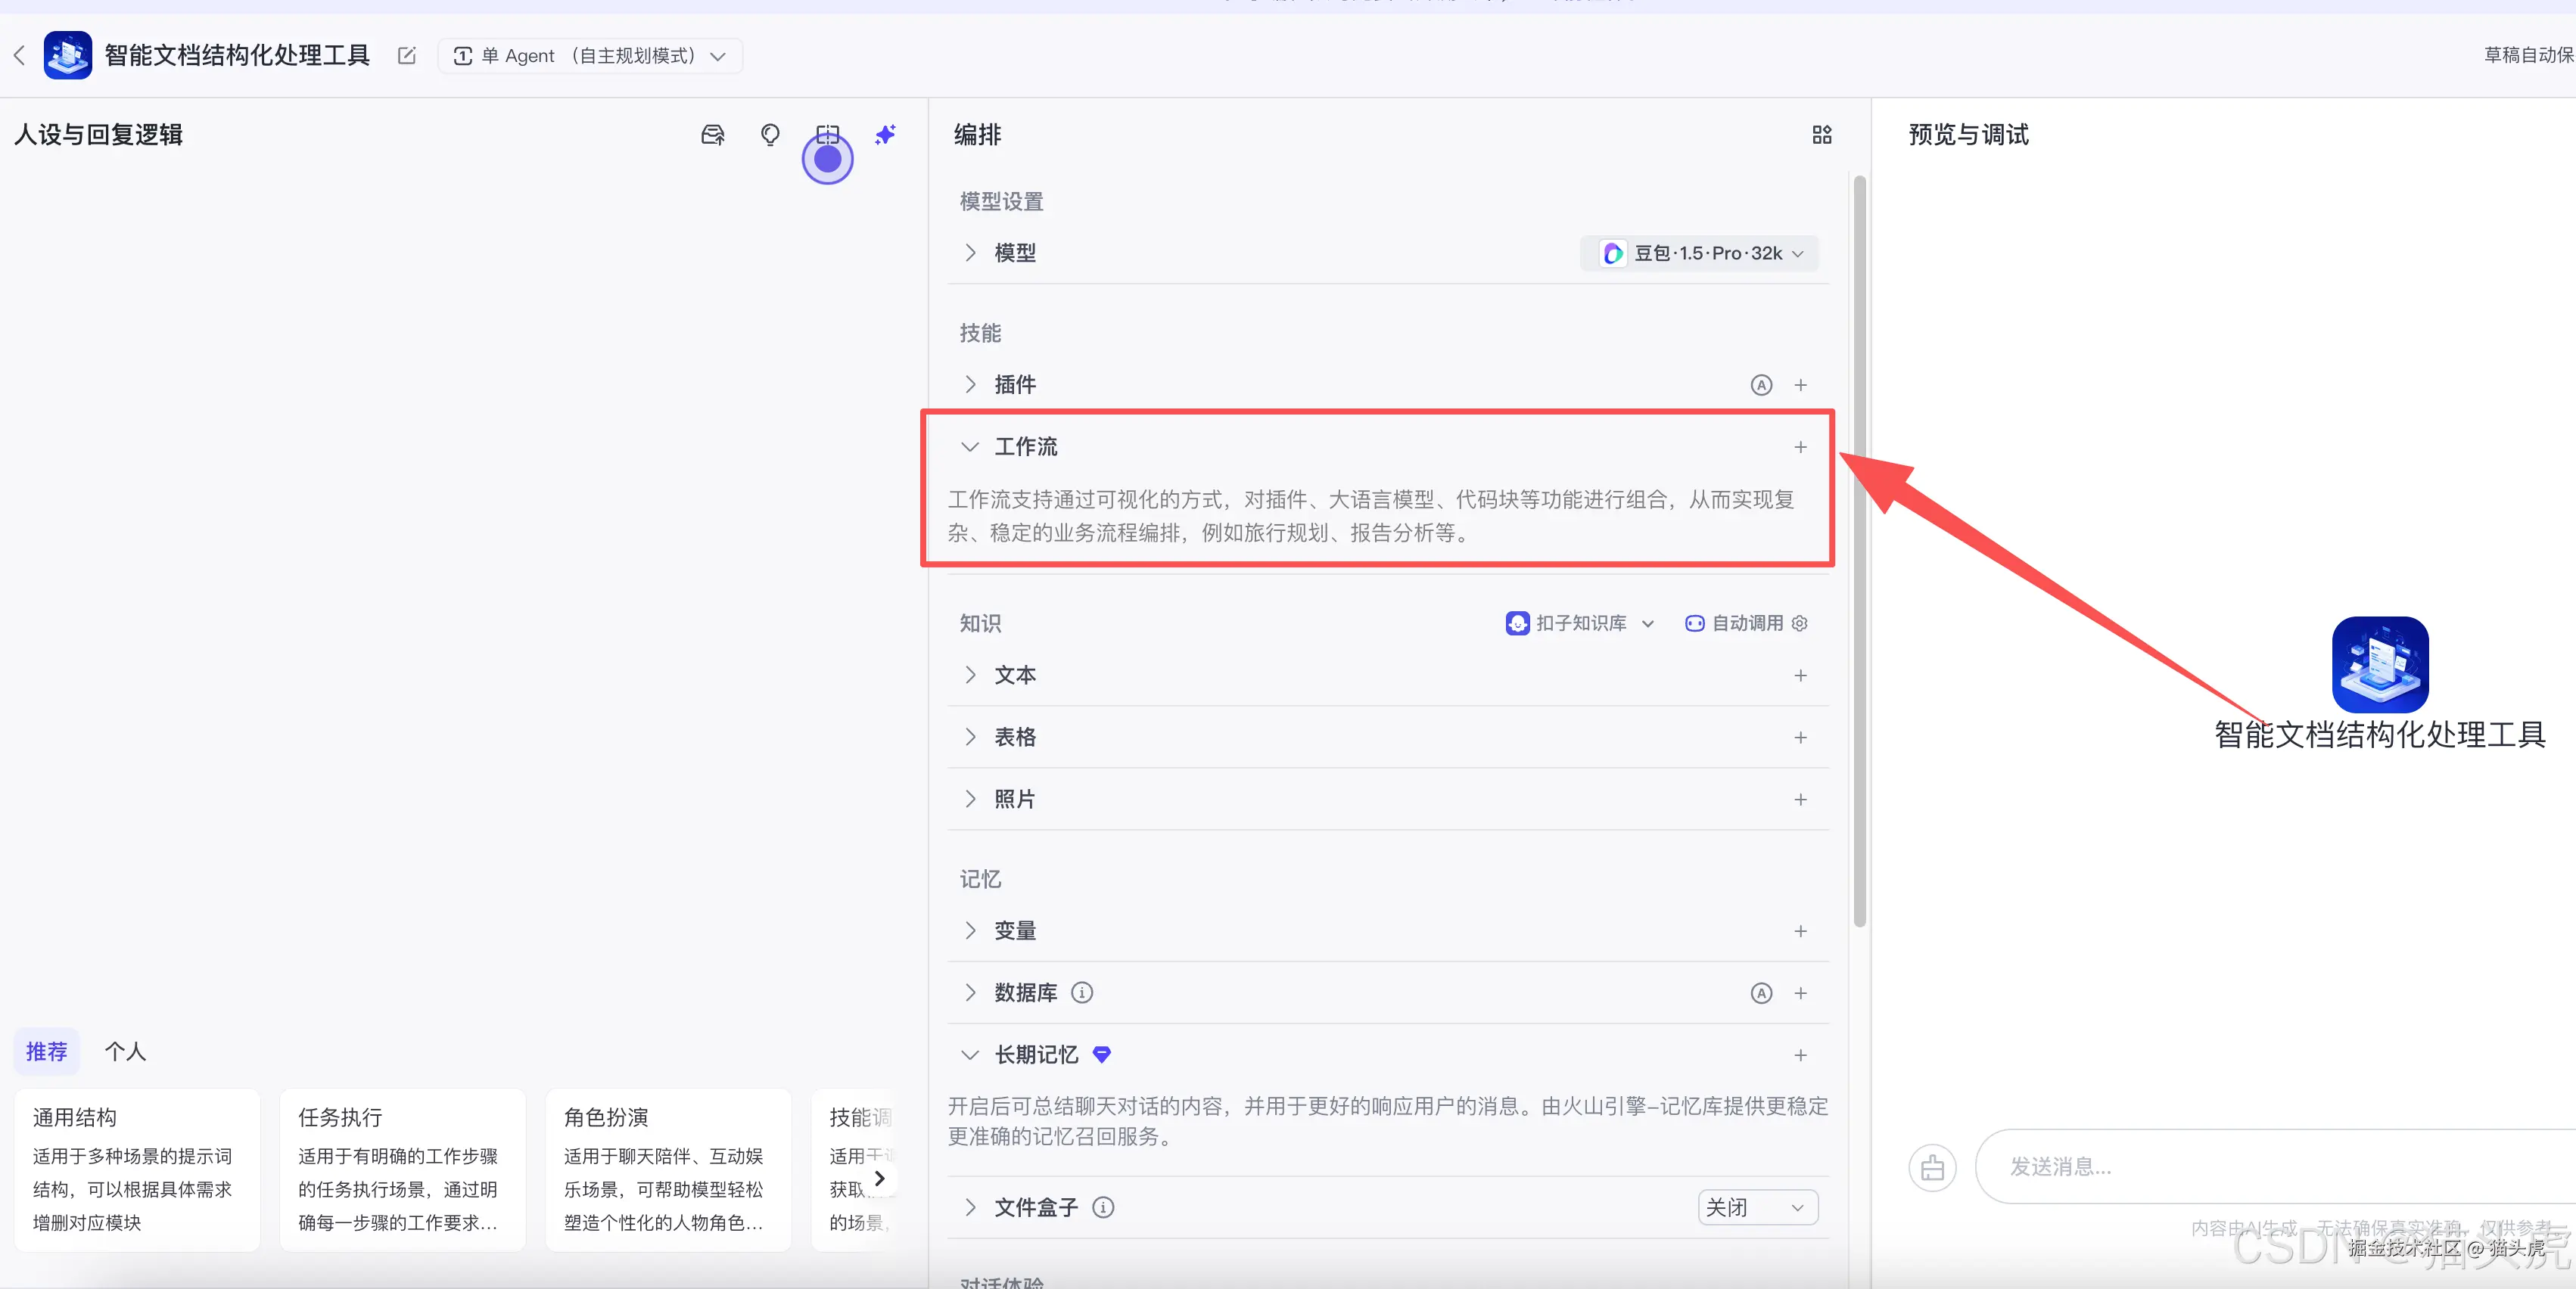Screen dimensions: 2576x1289
Task: Click the info icon next to 数据库
Action: click(x=1081, y=992)
